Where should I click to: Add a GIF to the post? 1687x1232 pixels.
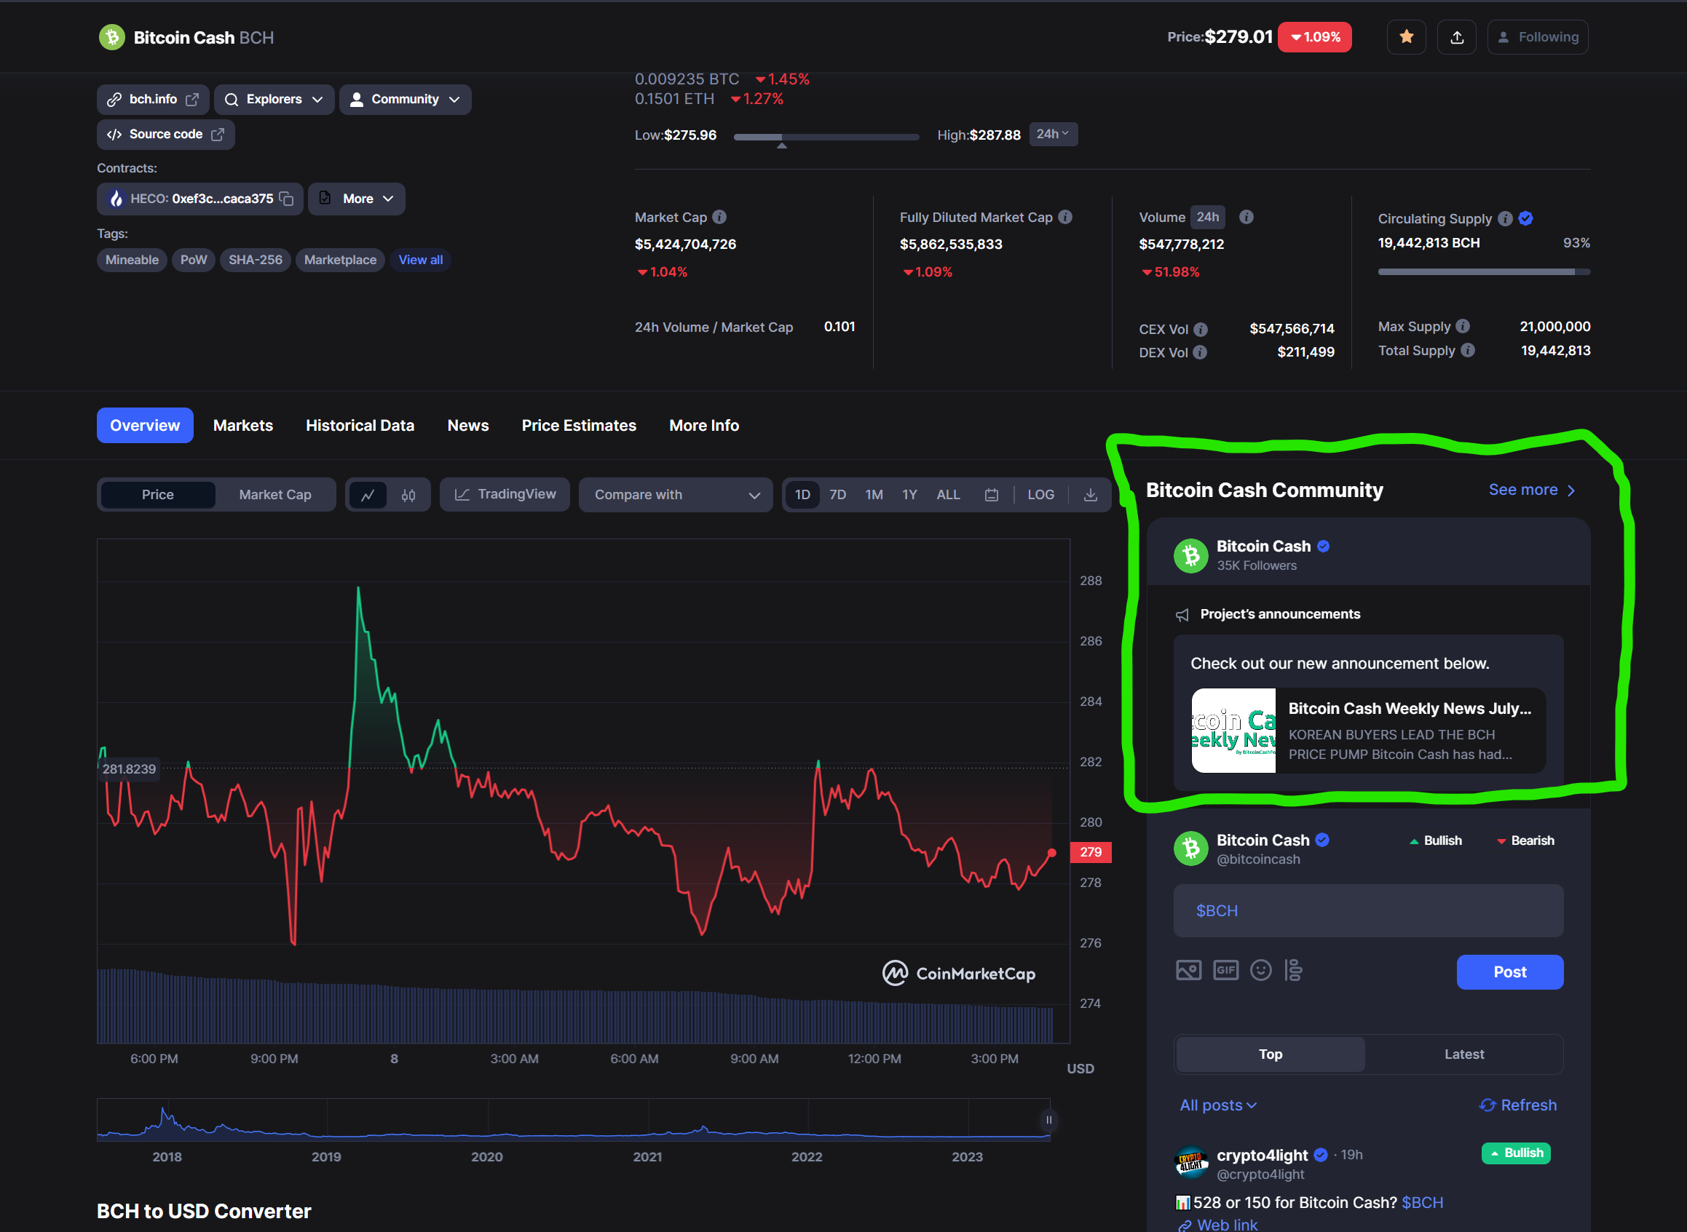(1226, 970)
